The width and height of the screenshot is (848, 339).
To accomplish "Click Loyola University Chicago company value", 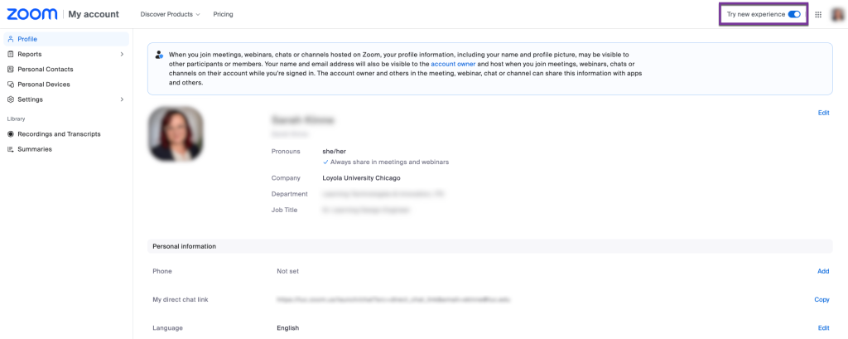I will pos(361,177).
